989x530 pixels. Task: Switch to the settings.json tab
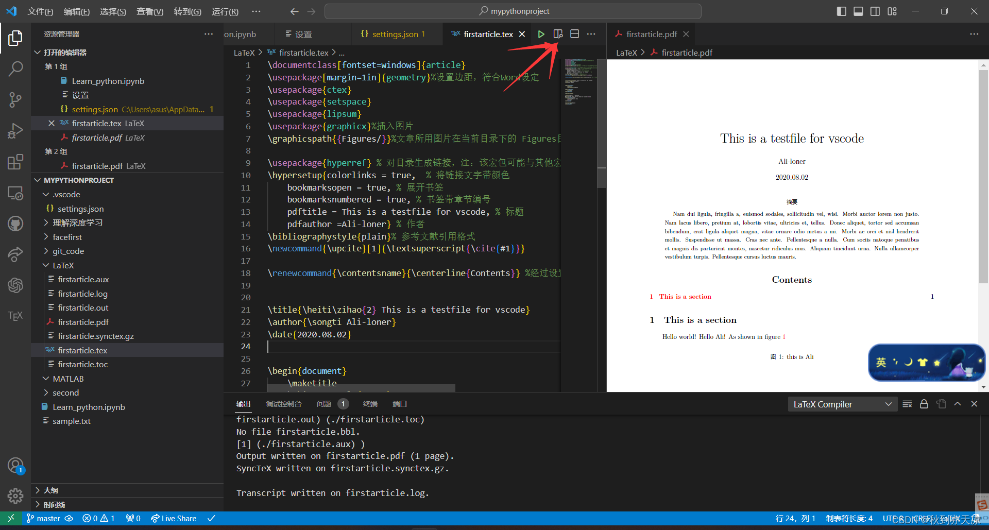[395, 34]
